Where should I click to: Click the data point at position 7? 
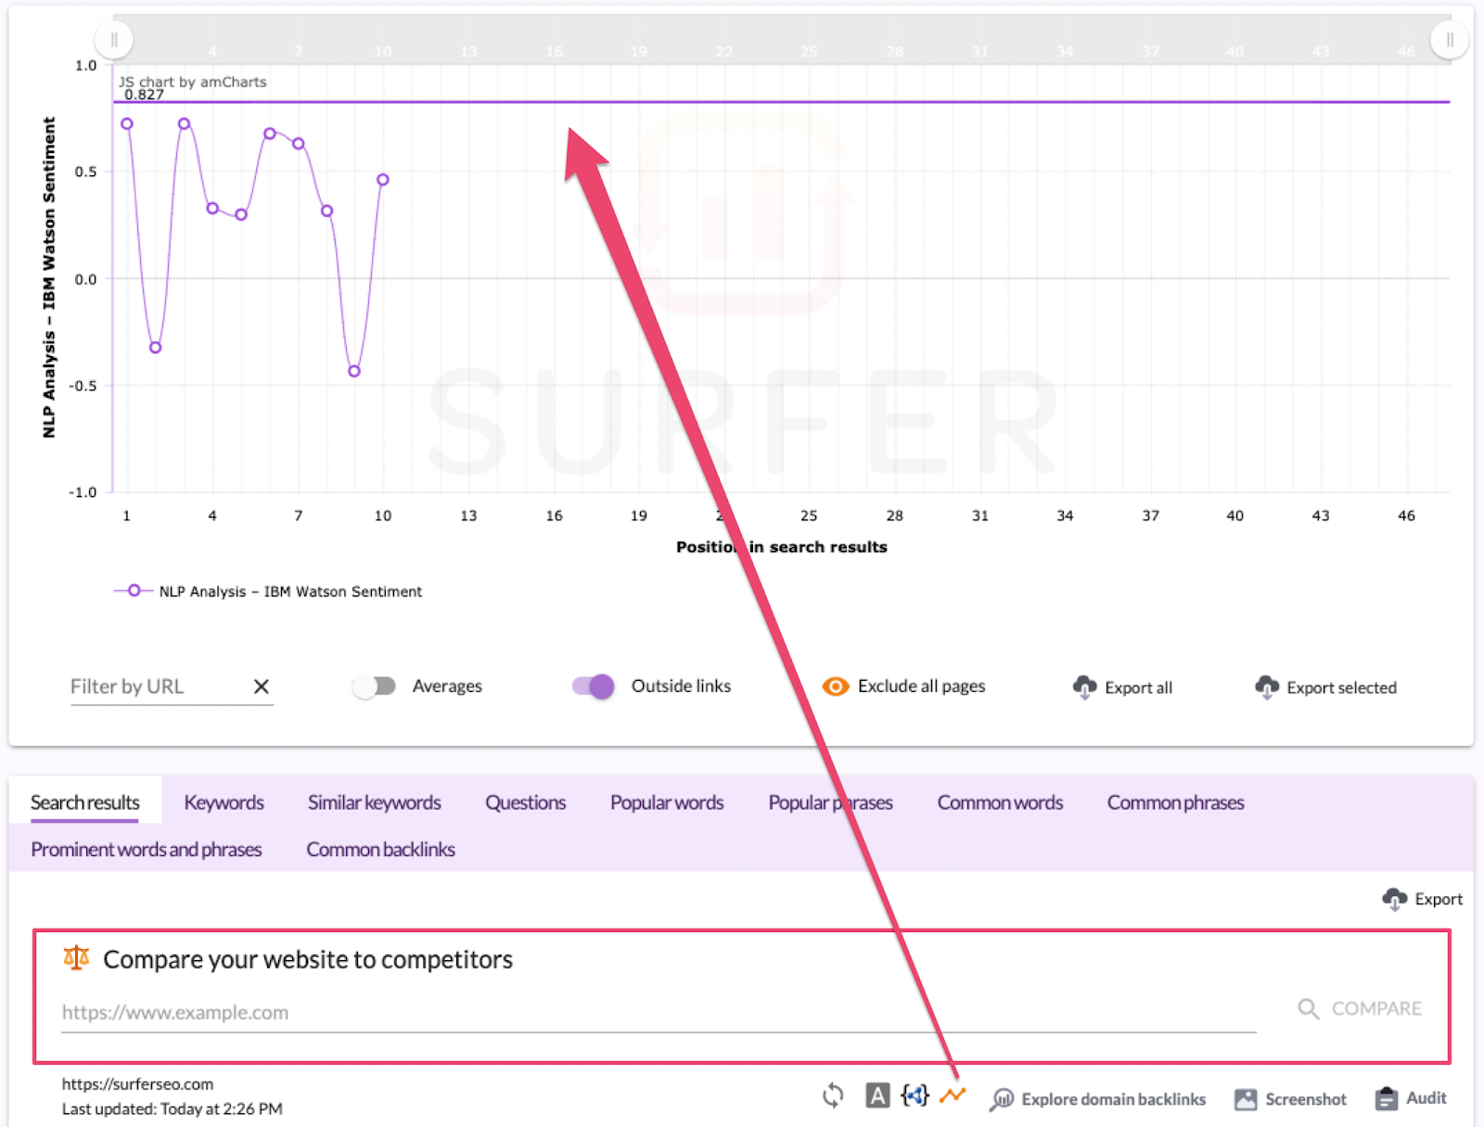299,144
